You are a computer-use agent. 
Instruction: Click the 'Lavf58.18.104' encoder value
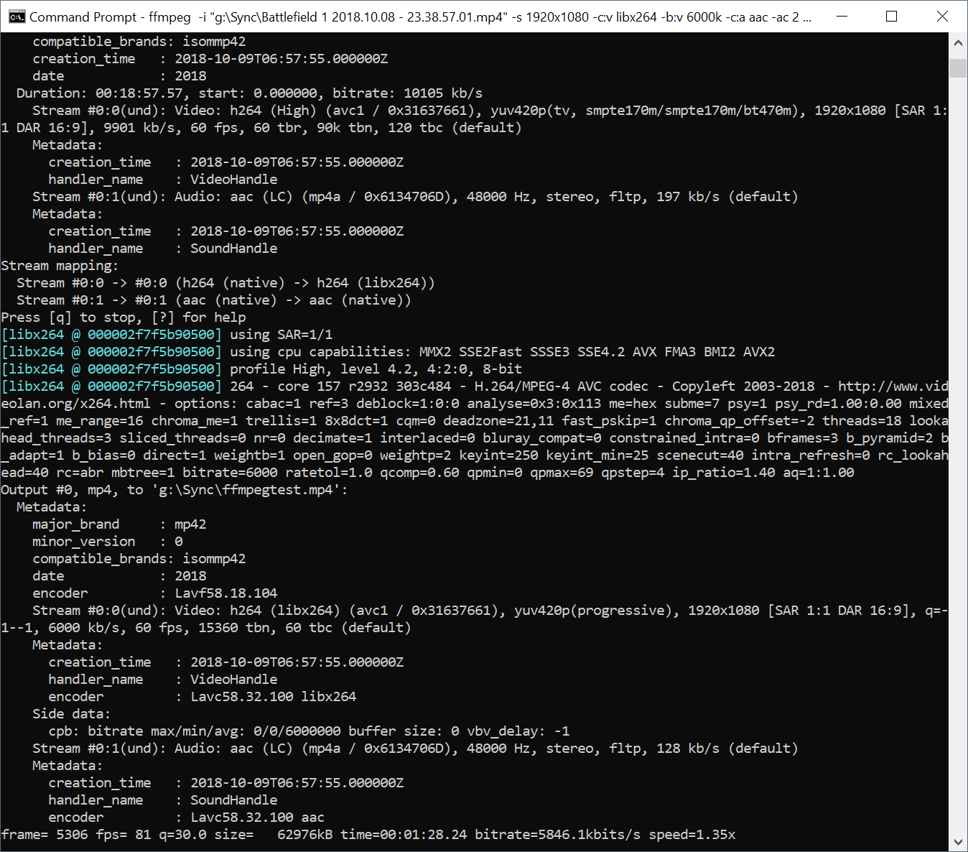pos(226,593)
